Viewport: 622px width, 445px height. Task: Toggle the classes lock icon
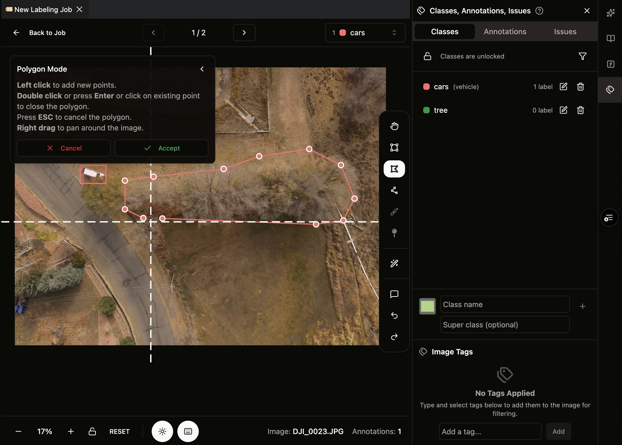tap(427, 56)
